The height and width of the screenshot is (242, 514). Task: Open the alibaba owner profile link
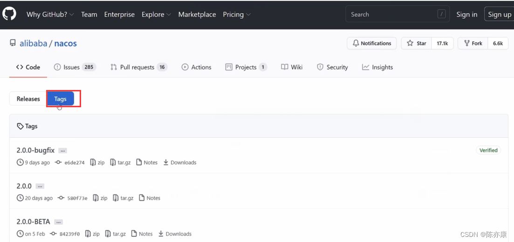(34, 43)
